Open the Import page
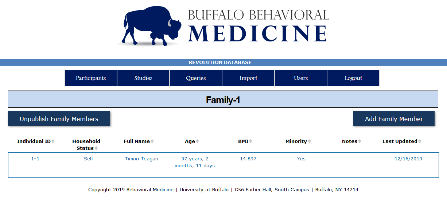The width and height of the screenshot is (447, 200). (248, 78)
